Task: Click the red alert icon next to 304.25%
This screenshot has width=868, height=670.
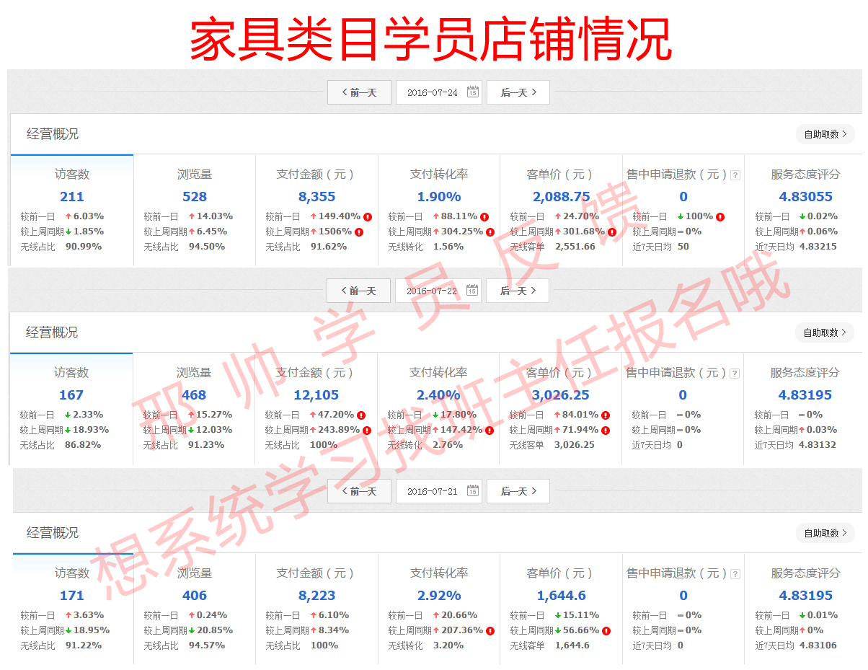Action: 490,232
